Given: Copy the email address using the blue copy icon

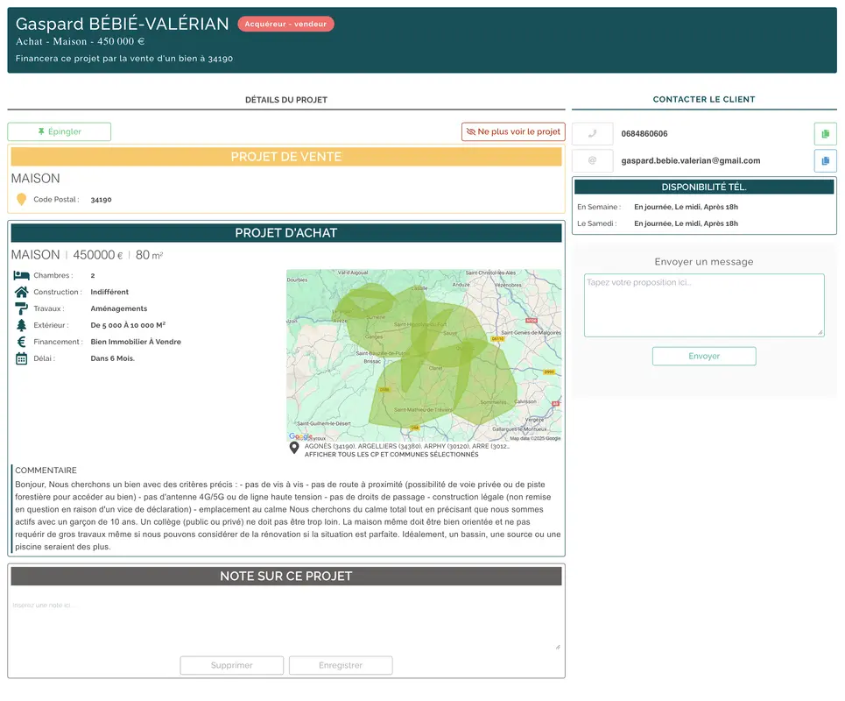Looking at the screenshot, I should click(824, 160).
